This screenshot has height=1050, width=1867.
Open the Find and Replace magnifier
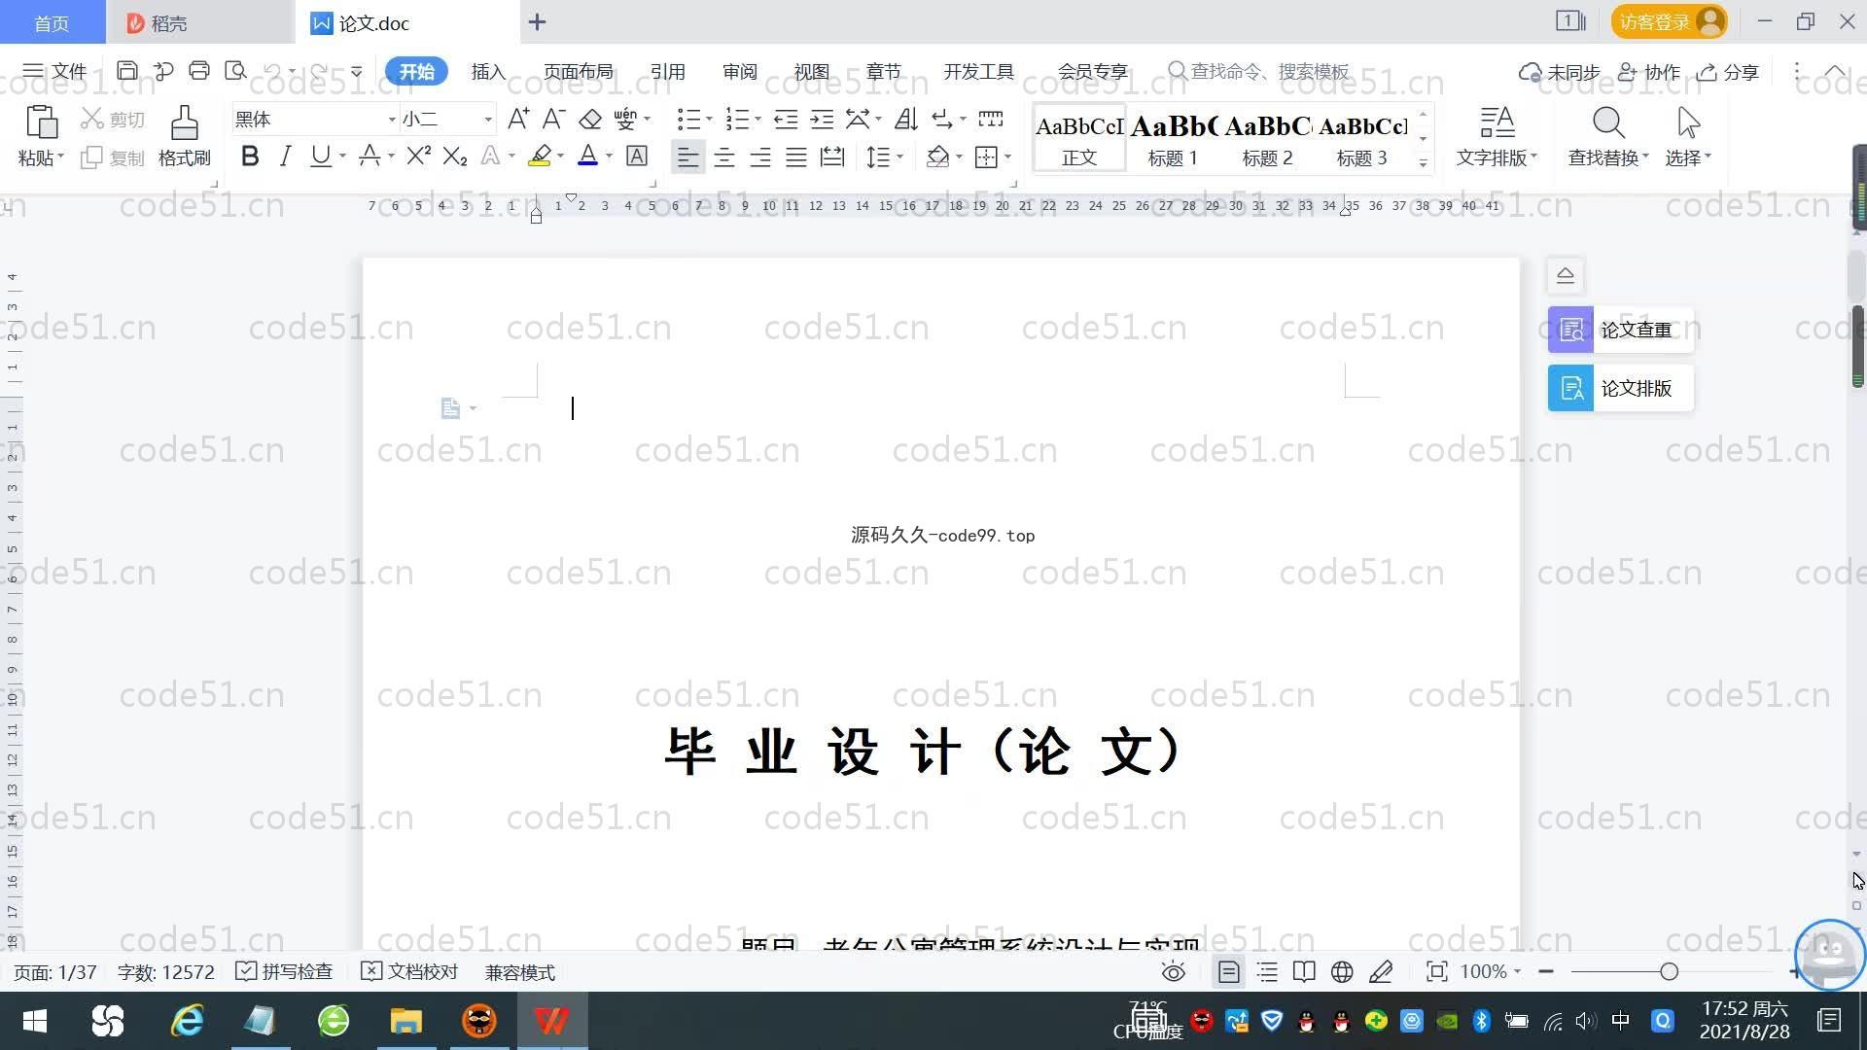tap(1608, 123)
